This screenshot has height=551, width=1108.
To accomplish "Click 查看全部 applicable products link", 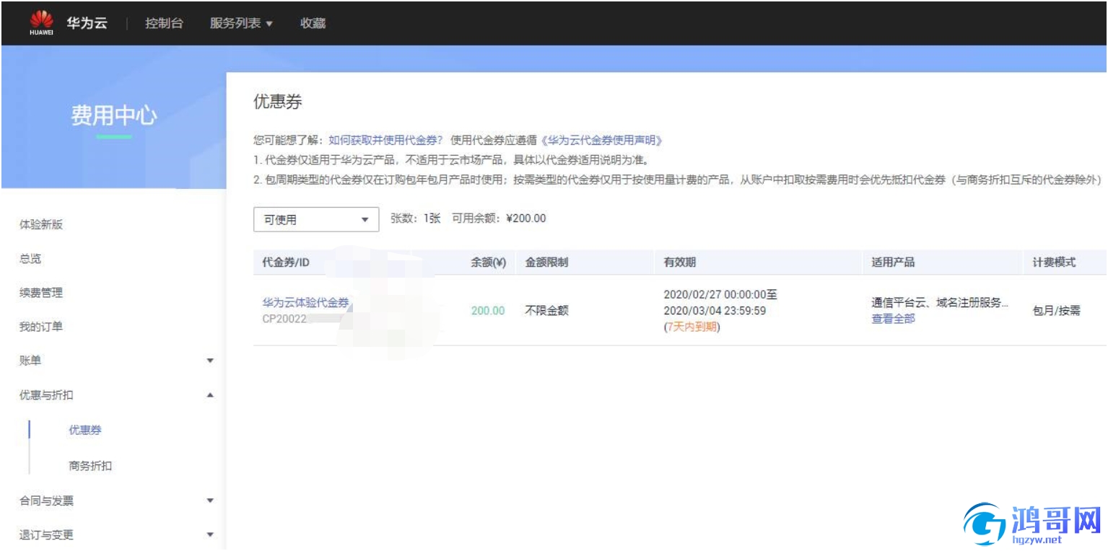I will pos(893,319).
